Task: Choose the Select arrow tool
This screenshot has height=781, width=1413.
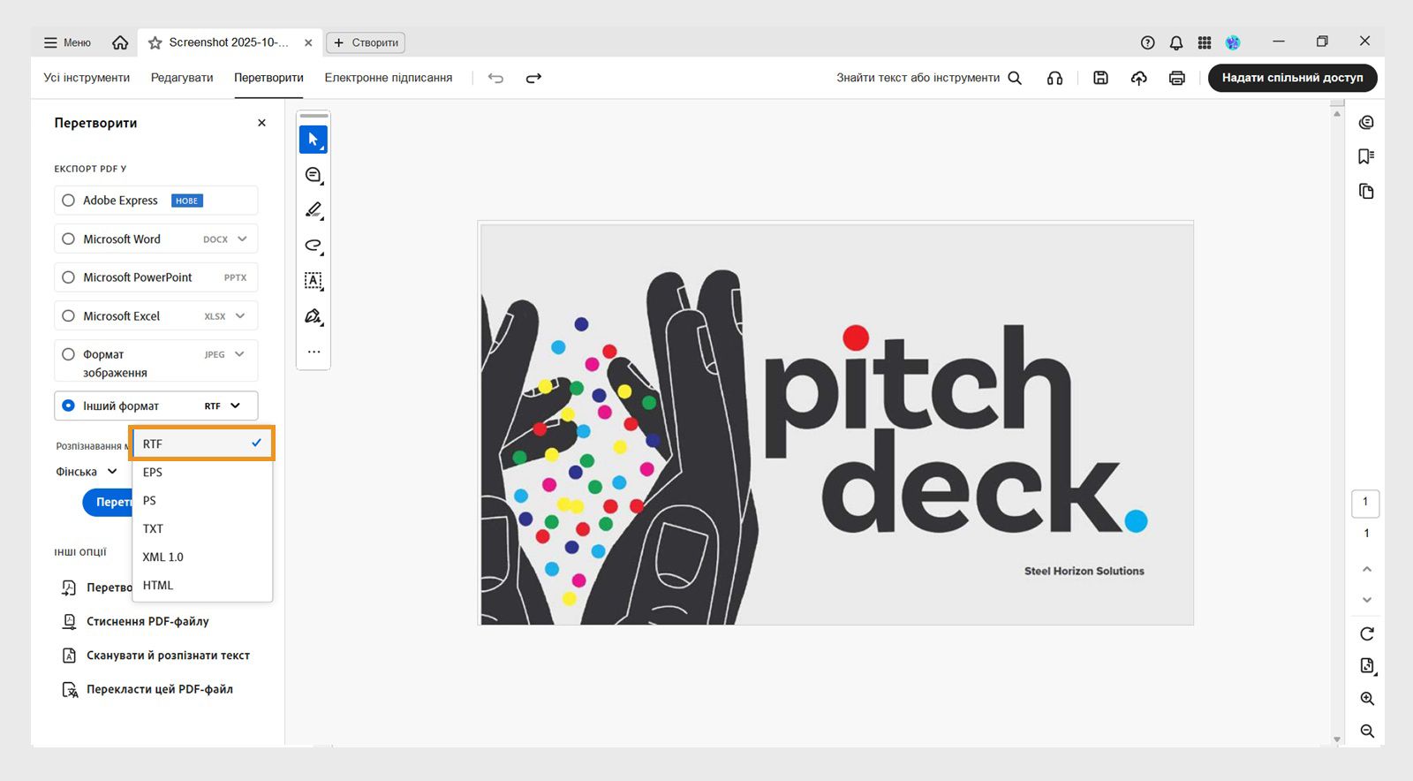Action: coord(314,140)
